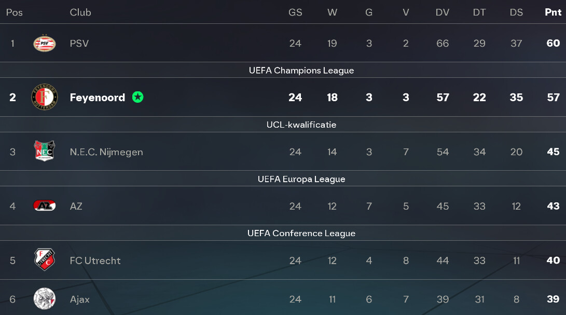Sort by the GS column header

[x=295, y=12]
